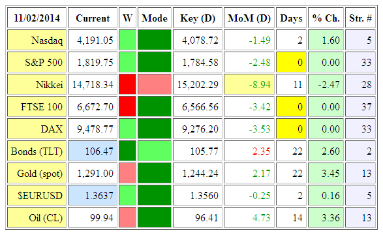Click the FTSE 100 row label
Viewport: 383px width, 235px height.
[37, 107]
